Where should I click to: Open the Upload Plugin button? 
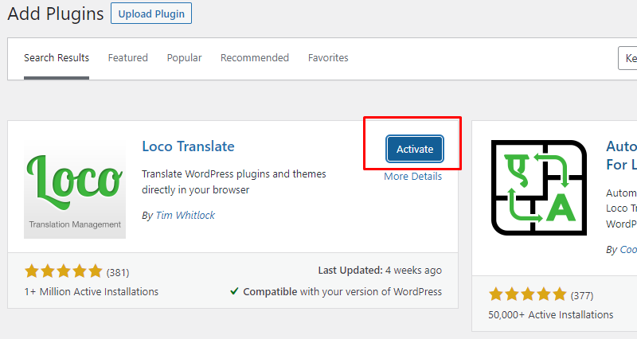click(x=151, y=14)
